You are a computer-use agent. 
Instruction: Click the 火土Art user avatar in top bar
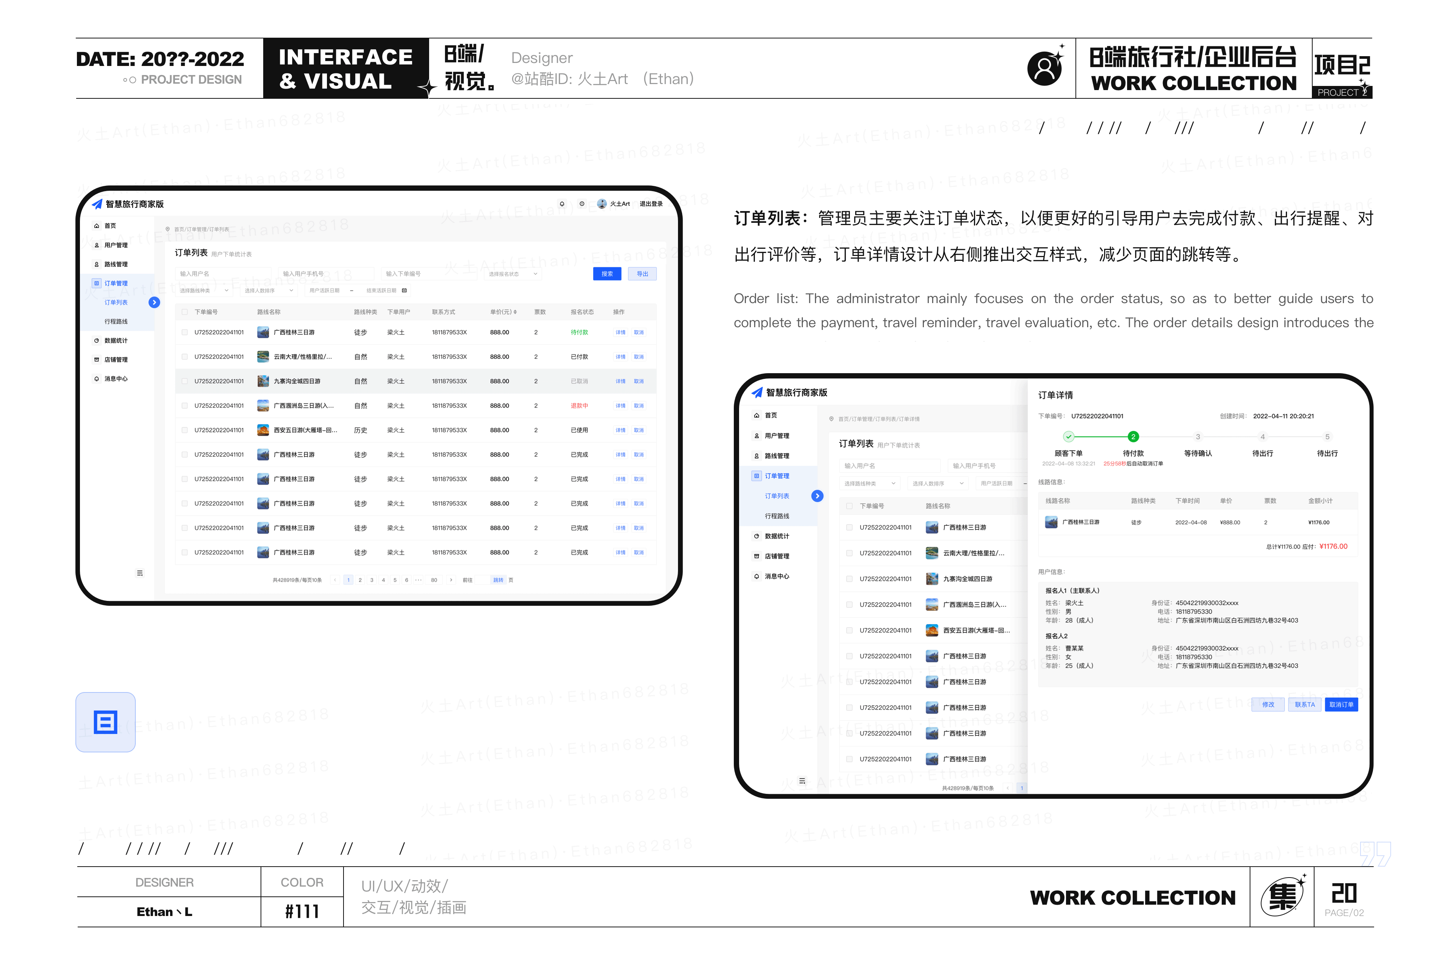click(x=601, y=204)
